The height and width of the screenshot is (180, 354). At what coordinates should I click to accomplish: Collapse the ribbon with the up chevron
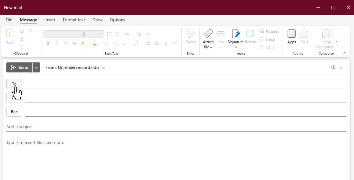point(345,53)
